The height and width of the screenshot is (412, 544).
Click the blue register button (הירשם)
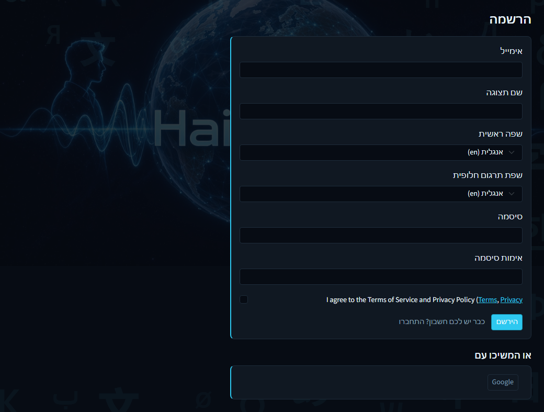tap(506, 322)
